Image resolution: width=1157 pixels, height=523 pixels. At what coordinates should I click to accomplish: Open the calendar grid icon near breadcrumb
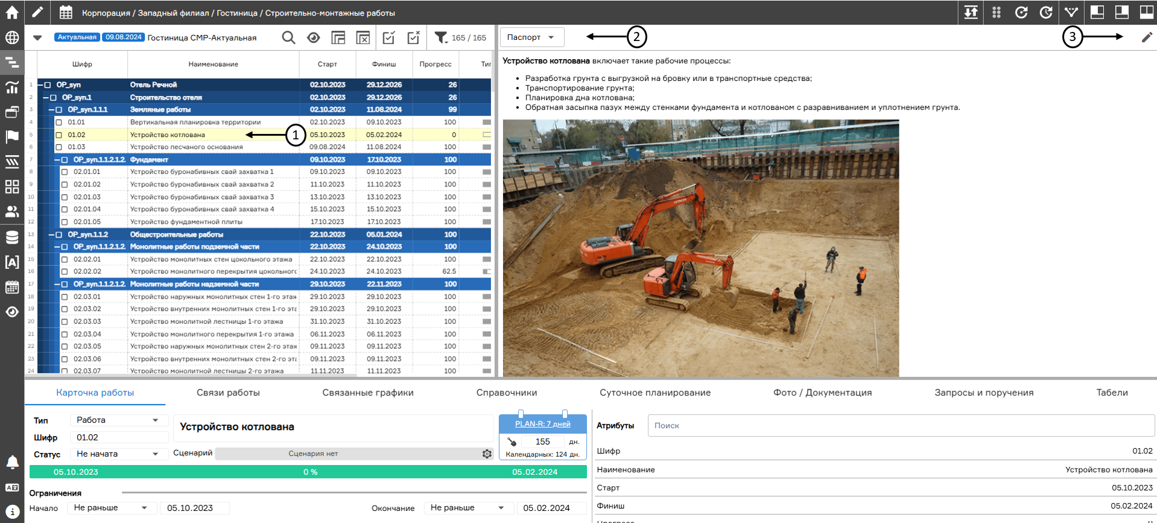pos(66,12)
